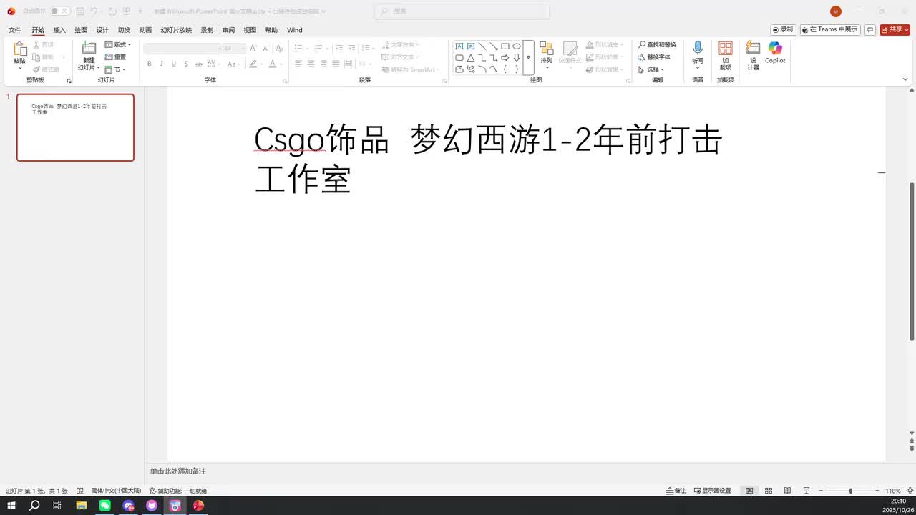The width and height of the screenshot is (916, 515).
Task: Open the Section (节) dropdown
Action: tap(115, 69)
